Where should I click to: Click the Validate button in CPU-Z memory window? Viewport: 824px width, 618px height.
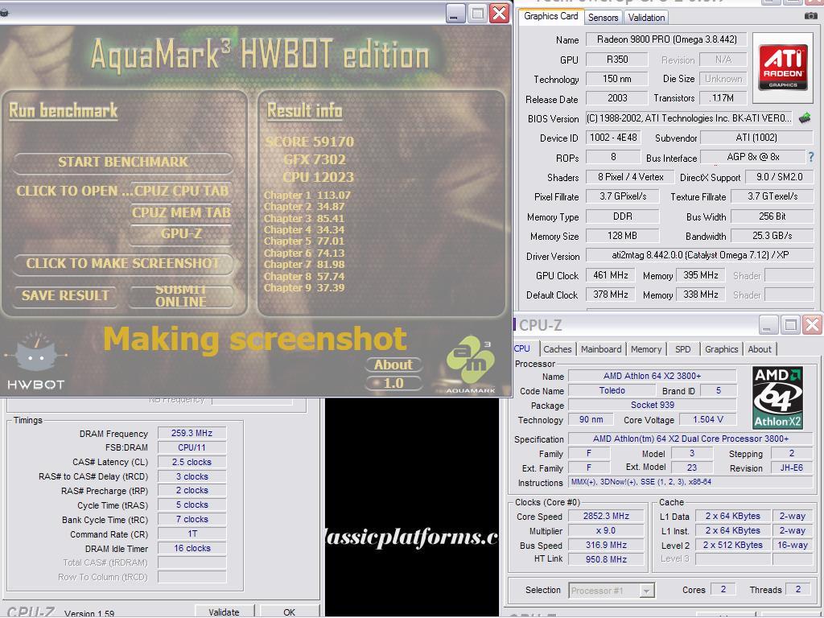(224, 612)
